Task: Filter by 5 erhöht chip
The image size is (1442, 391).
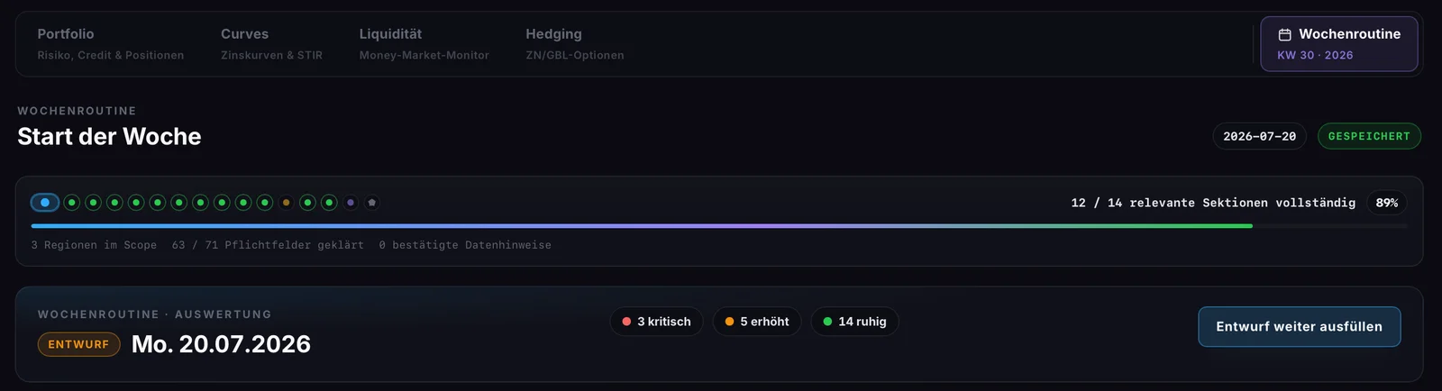Action: tap(757, 322)
